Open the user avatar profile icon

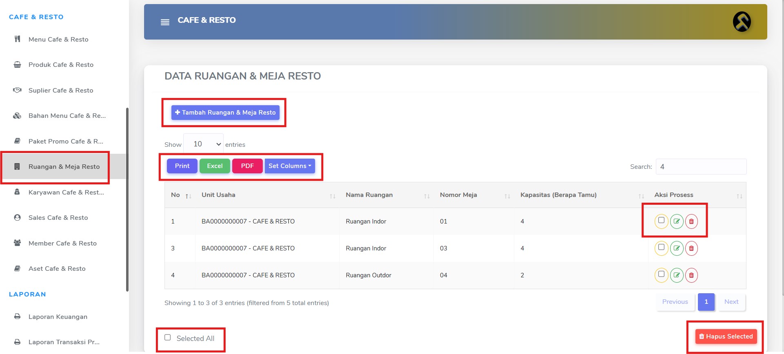[x=742, y=22]
